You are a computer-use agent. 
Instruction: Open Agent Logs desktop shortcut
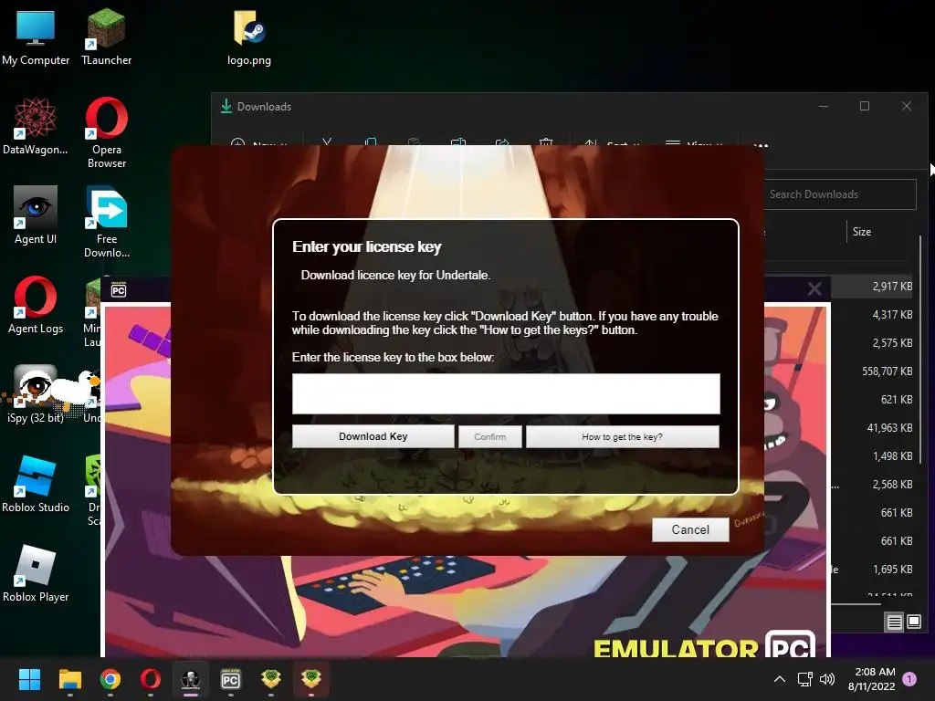coord(36,305)
